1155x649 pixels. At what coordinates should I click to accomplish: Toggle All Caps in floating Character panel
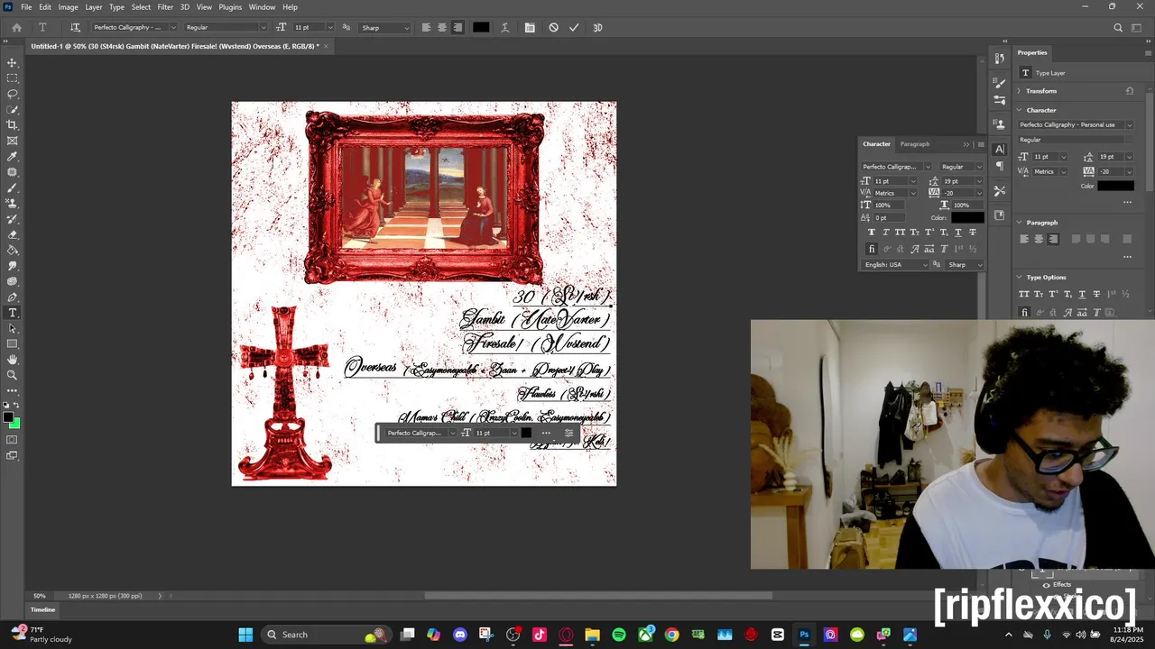pos(900,233)
